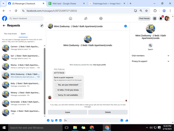Click Yes, are you interested? quick response
This screenshot has height=131, width=174.
click(x=68, y=85)
